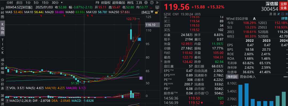Click the 通 connect label under stock code
Screen dimensions: 288x106
pyautogui.click(x=271, y=14)
